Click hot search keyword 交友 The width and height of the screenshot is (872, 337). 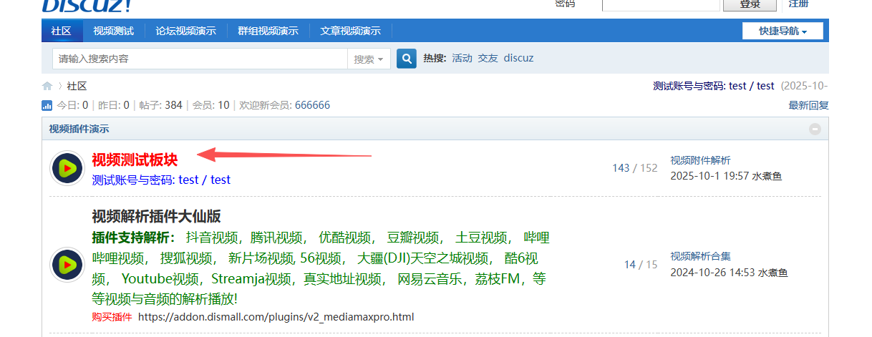pos(488,58)
